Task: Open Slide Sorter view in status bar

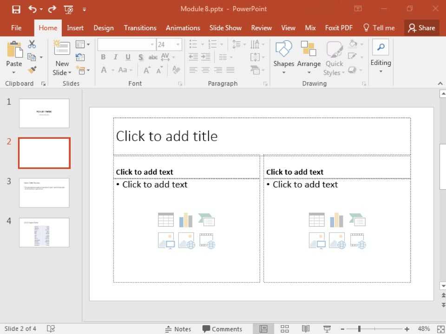Action: tap(285, 329)
